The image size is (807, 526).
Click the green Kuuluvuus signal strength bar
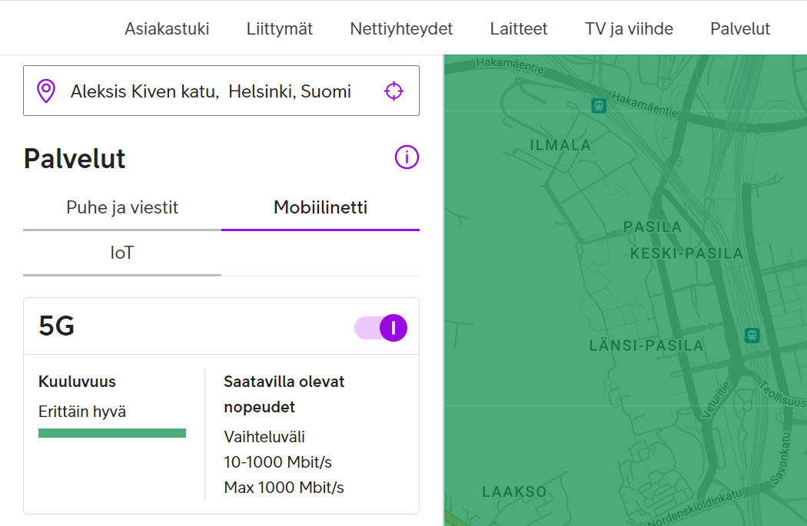coord(112,433)
